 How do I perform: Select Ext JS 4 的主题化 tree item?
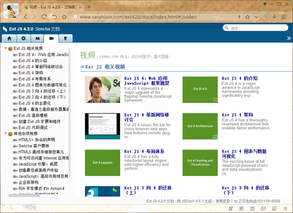(x=35, y=103)
